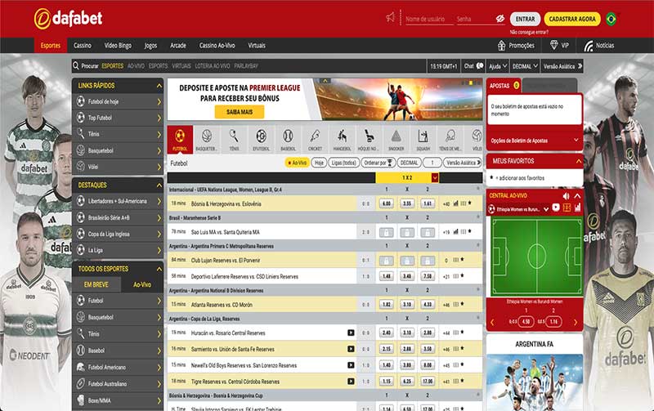This screenshot has width=654, height=411.
Task: Open the Não consegue entrar link
Action: point(529,32)
